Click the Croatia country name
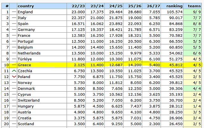This screenshot has height=128, width=204. pos(25,118)
